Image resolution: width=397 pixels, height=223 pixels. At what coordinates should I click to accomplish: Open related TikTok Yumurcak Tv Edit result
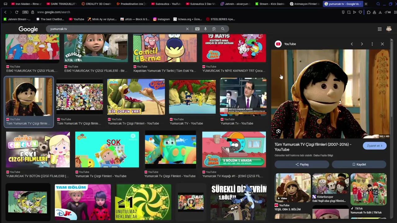tap(368, 194)
